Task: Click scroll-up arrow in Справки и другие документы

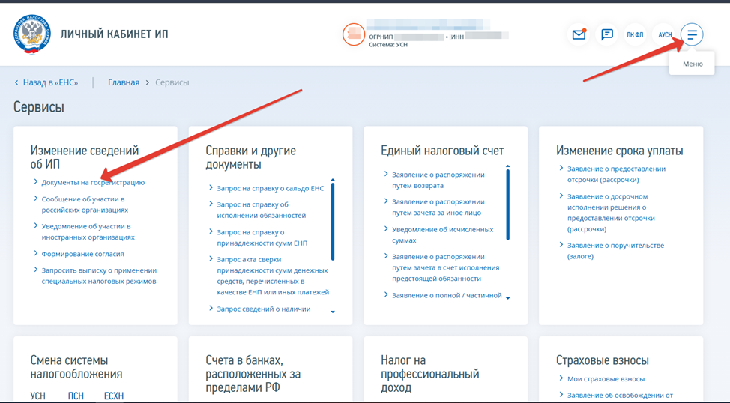Action: (x=333, y=180)
